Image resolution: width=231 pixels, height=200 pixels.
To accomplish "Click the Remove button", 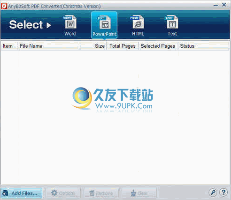I will tap(101, 193).
